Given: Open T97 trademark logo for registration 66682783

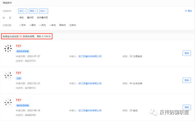Looking at the screenshot, I should (8, 102).
